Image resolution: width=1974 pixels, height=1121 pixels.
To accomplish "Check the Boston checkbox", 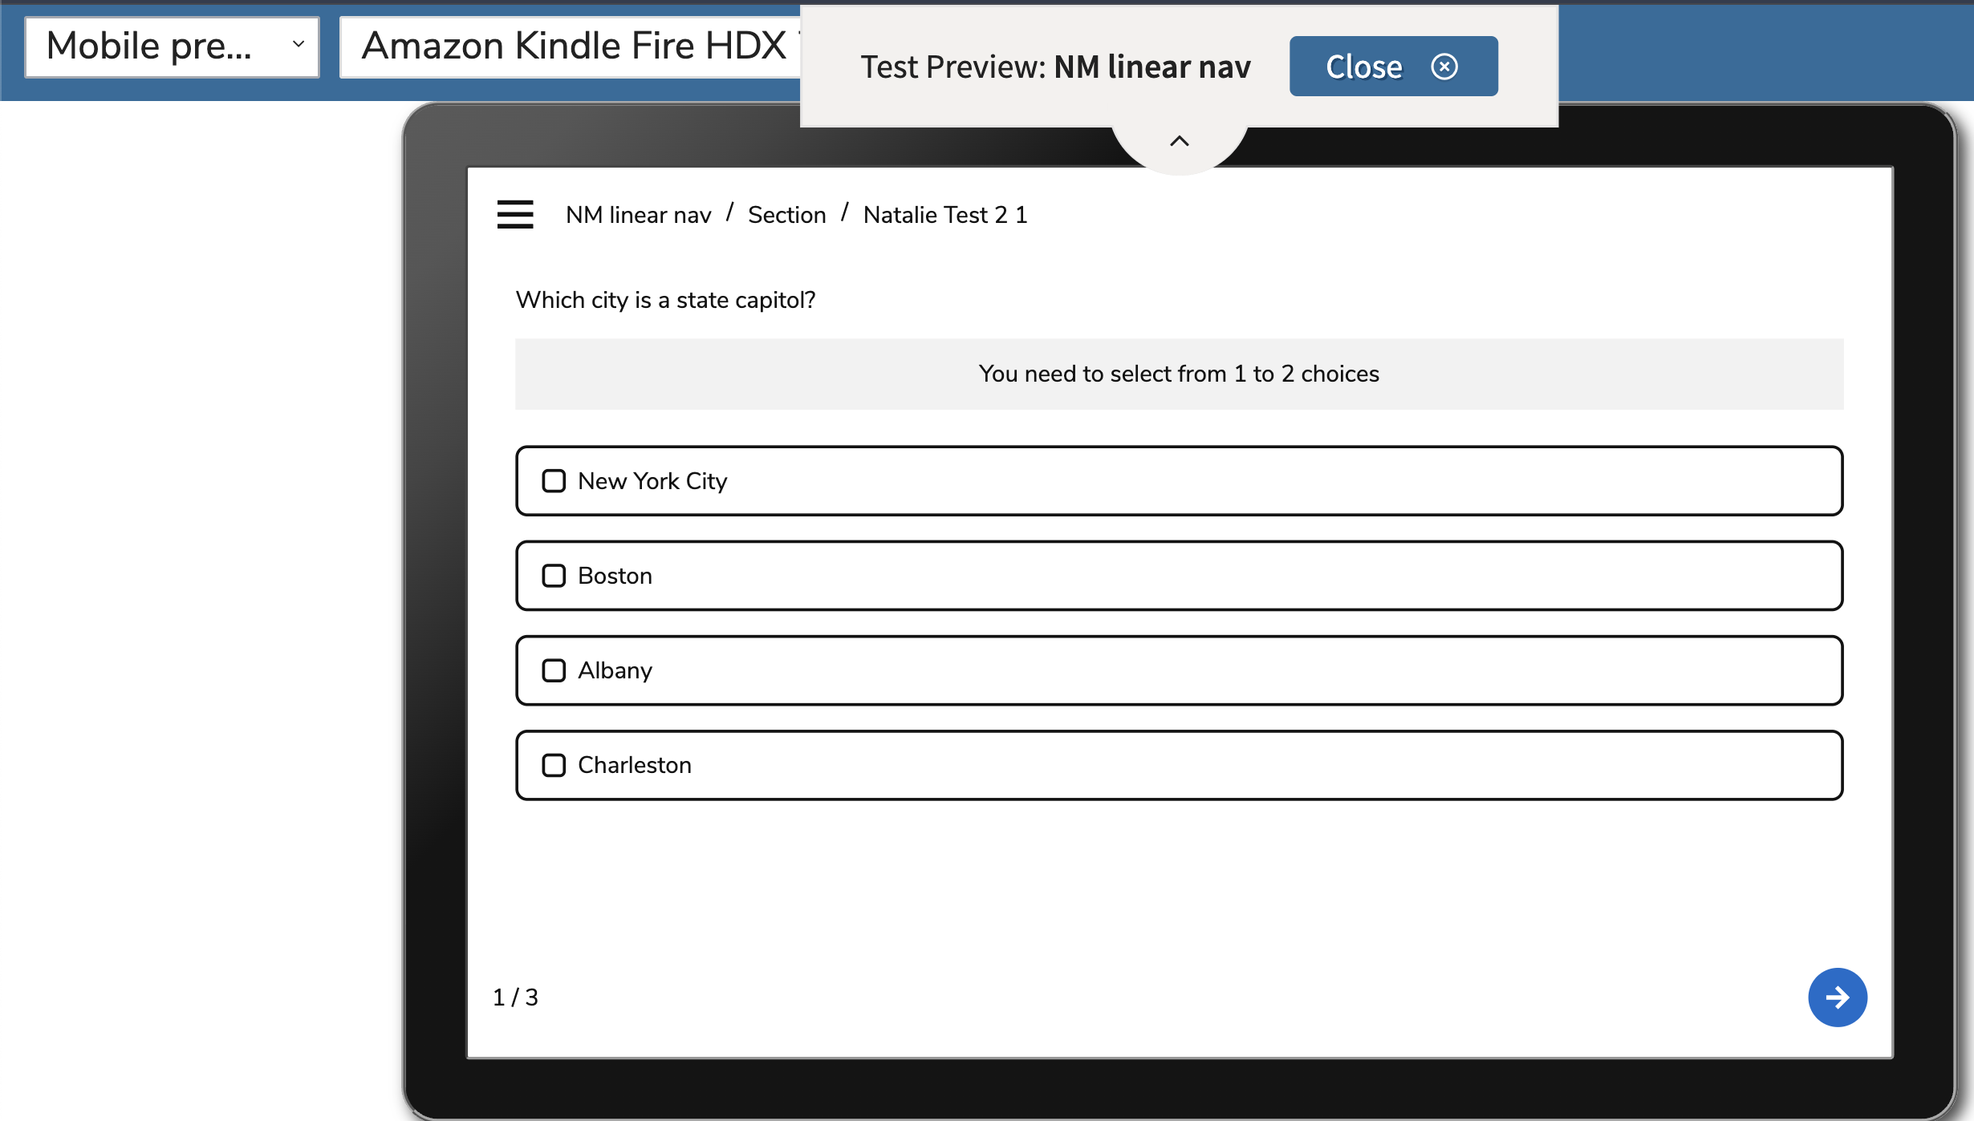I will click(554, 576).
